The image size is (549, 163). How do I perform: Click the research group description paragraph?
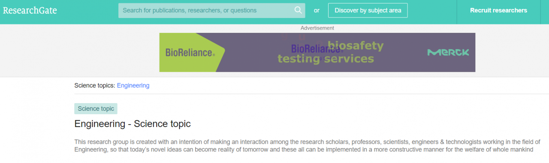click(x=307, y=145)
